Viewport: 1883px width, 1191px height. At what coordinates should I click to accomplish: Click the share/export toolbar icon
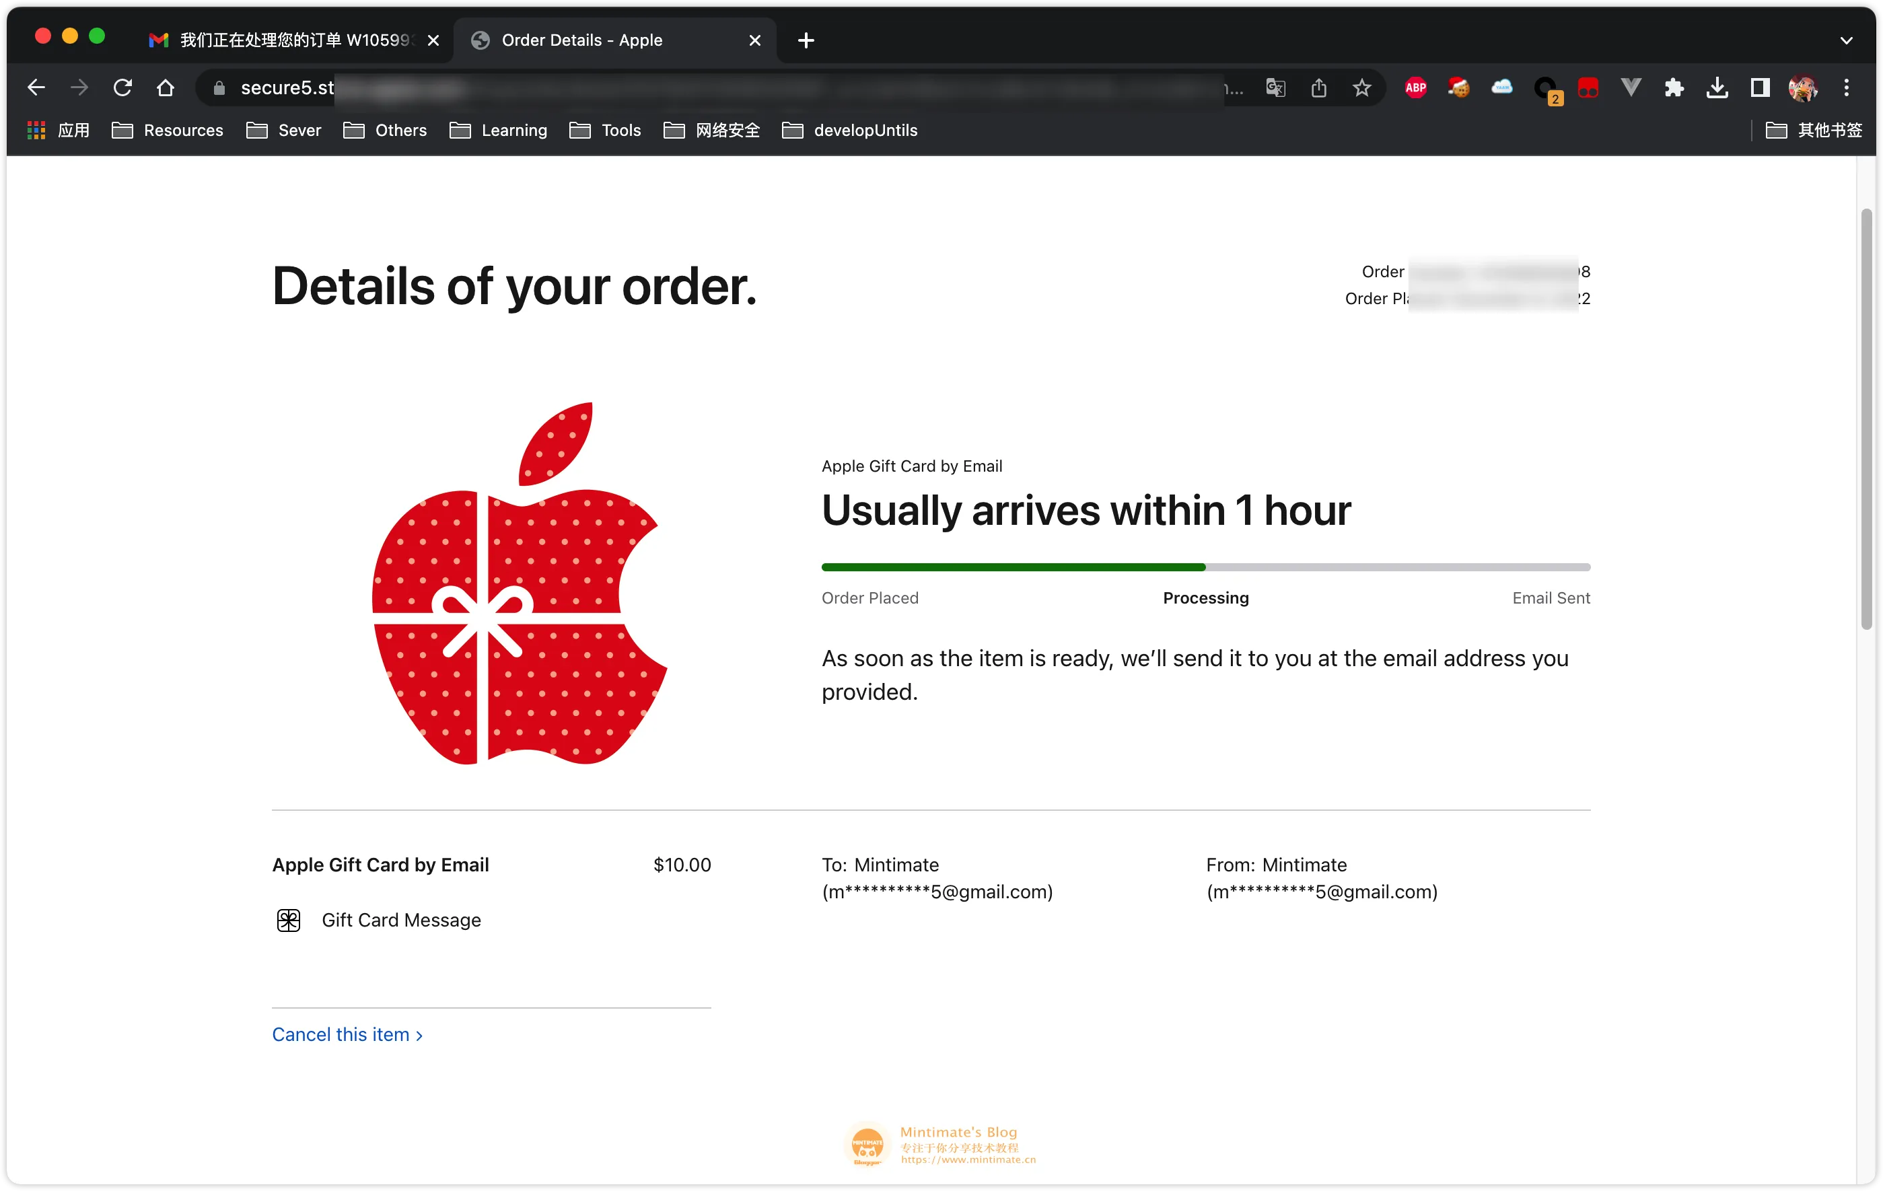1318,88
